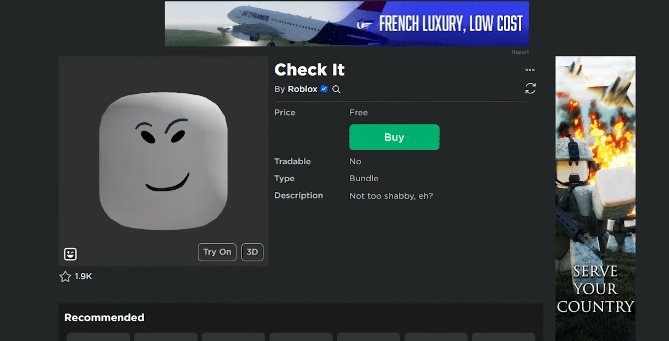This screenshot has height=341, width=669.
Task: Select the Try On button
Action: [x=217, y=252]
